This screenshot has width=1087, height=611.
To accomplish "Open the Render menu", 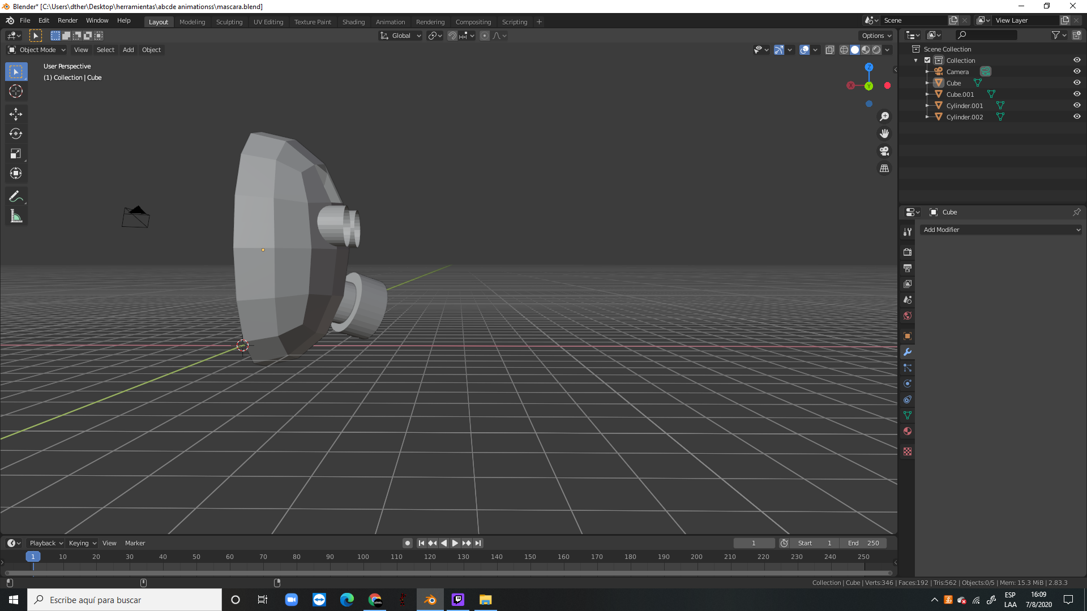I will click(x=67, y=20).
